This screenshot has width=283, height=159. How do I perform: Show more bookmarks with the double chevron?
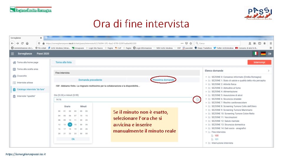(271, 48)
